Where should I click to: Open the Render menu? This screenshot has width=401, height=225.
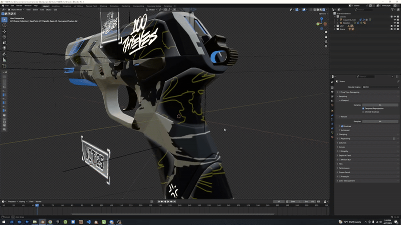point(19,5)
